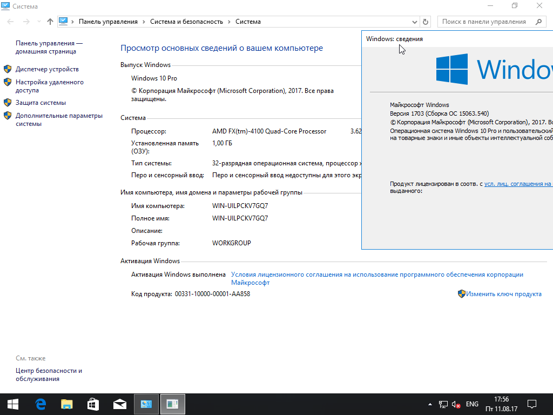553x415 pixels.
Task: Click Версия 1703 (Сборка ОС 15063.540) text
Action: 440,113
